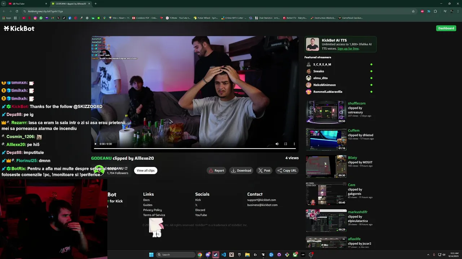Image resolution: width=462 pixels, height=259 pixels.
Task: Open the Sign up for free link
Action: (x=348, y=49)
